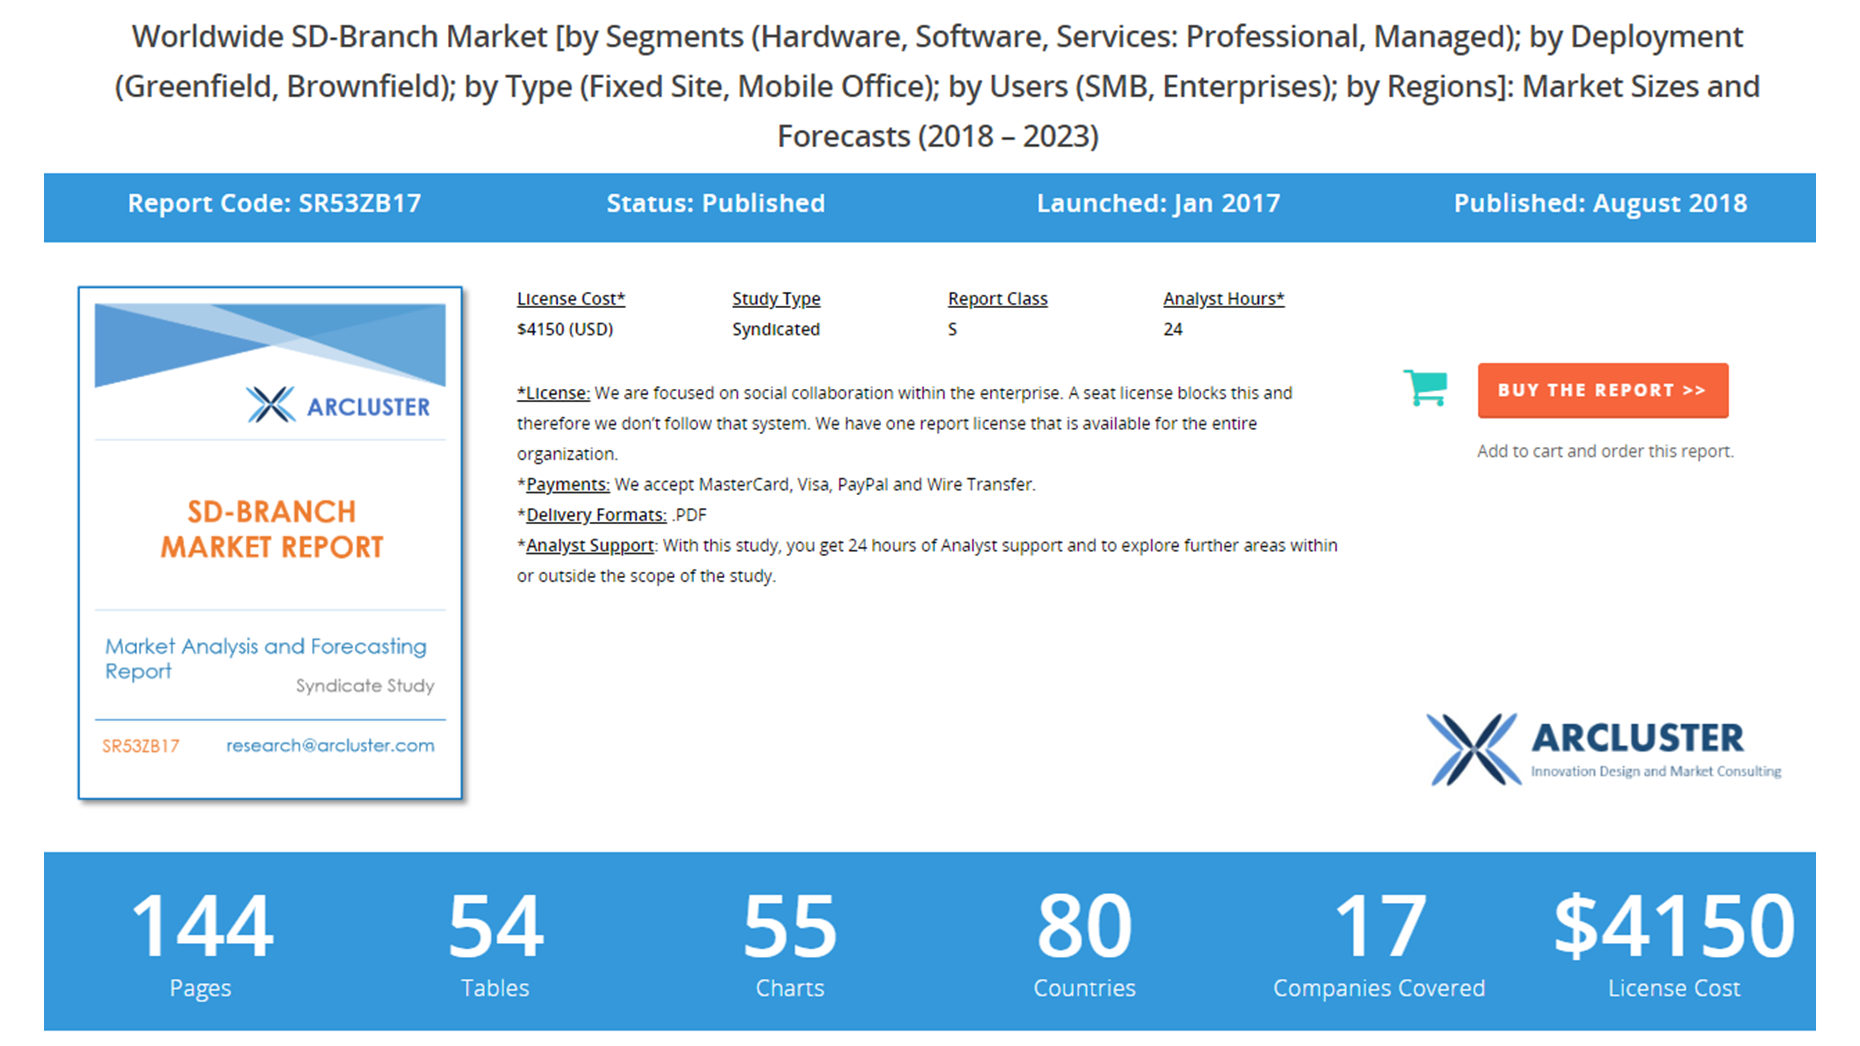Image resolution: width=1860 pixels, height=1046 pixels.
Task: Click 'Add to cart and order this report' text
Action: 1605,451
